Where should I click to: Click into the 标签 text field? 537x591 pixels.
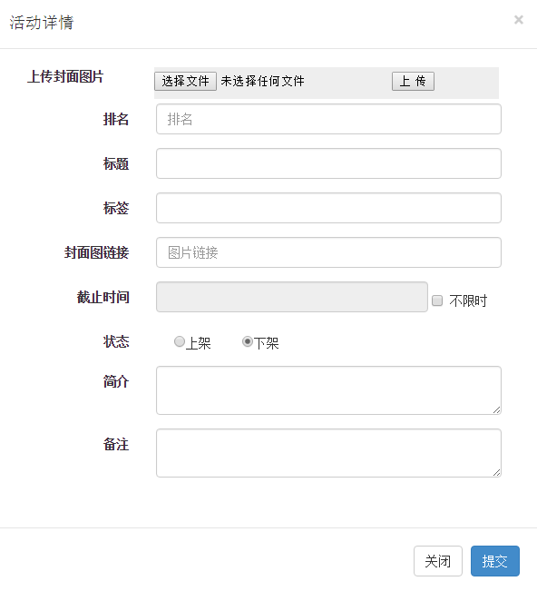click(328, 208)
